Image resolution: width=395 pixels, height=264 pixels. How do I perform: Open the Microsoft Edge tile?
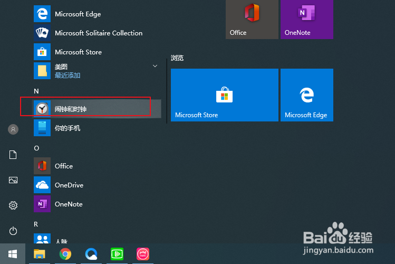point(307,95)
